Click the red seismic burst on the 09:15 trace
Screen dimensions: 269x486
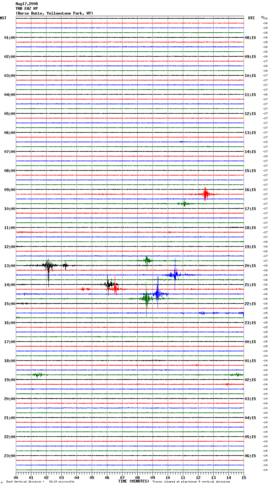tap(205, 194)
